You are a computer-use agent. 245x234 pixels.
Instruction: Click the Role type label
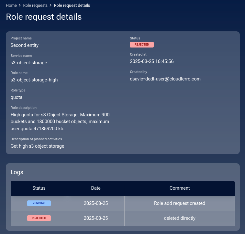[x=18, y=90]
